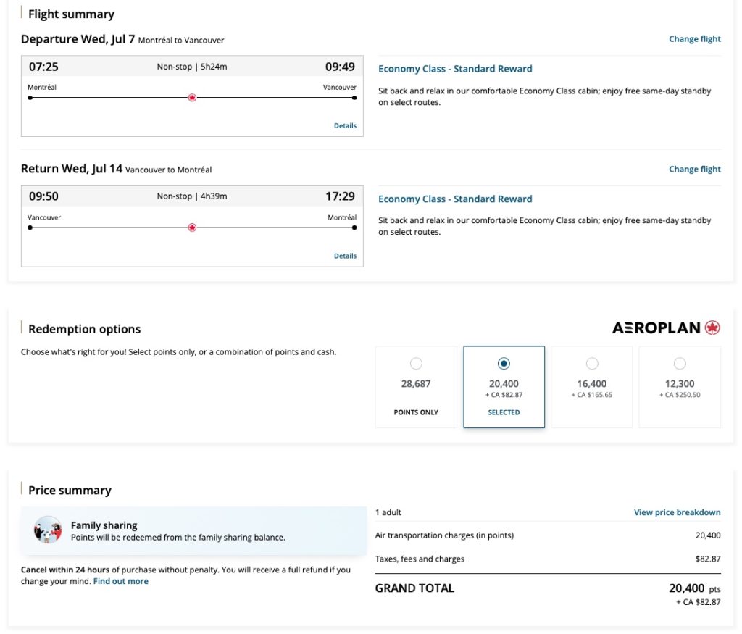
Task: View the price breakdown
Action: point(677,512)
